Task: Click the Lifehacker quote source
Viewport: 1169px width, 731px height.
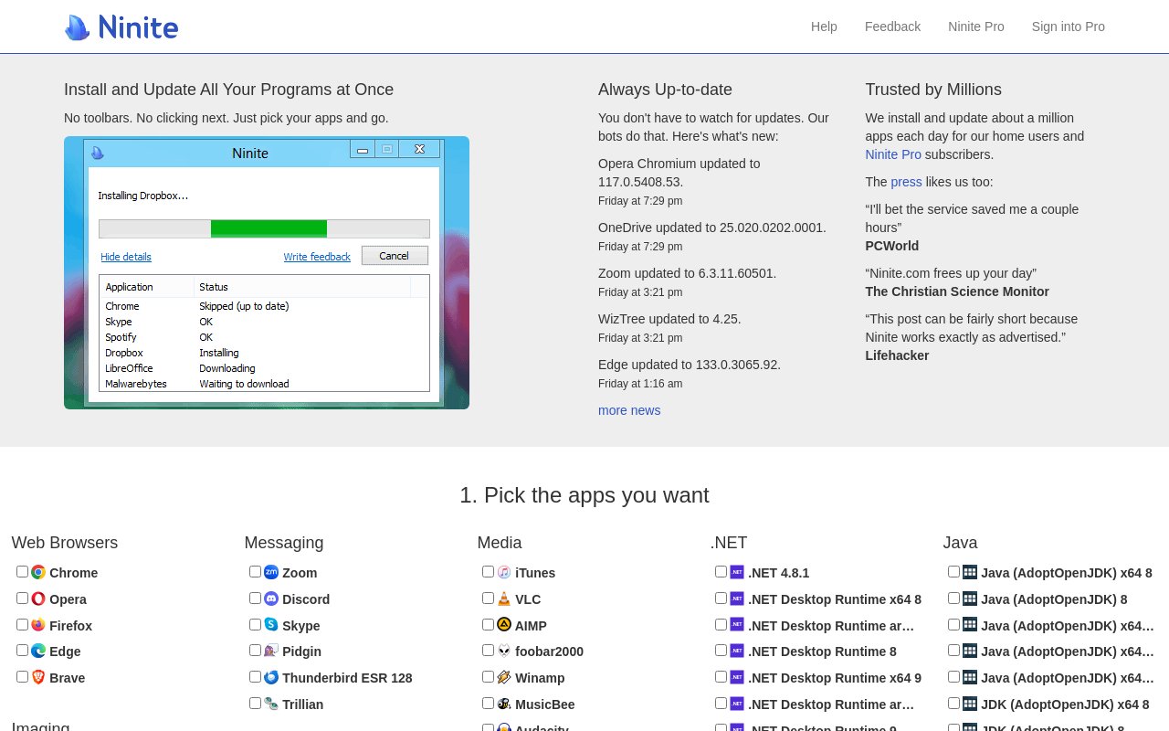Action: point(897,355)
